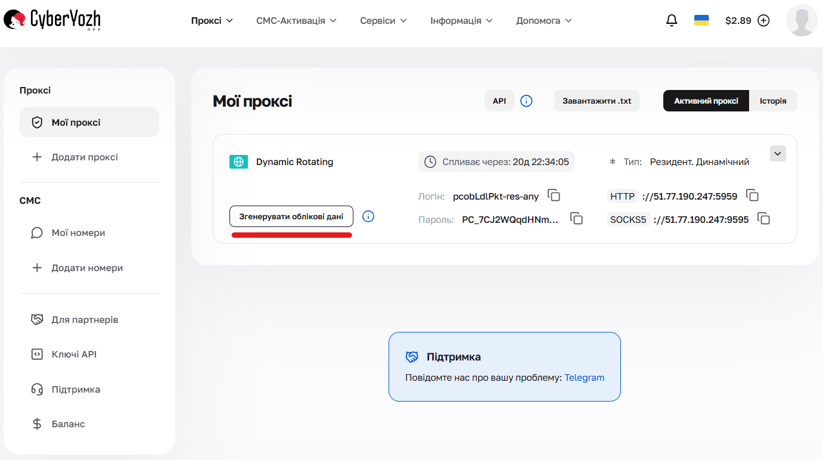Screen dimensions: 823x460
Task: Open the Telegram support link
Action: [x=584, y=377]
